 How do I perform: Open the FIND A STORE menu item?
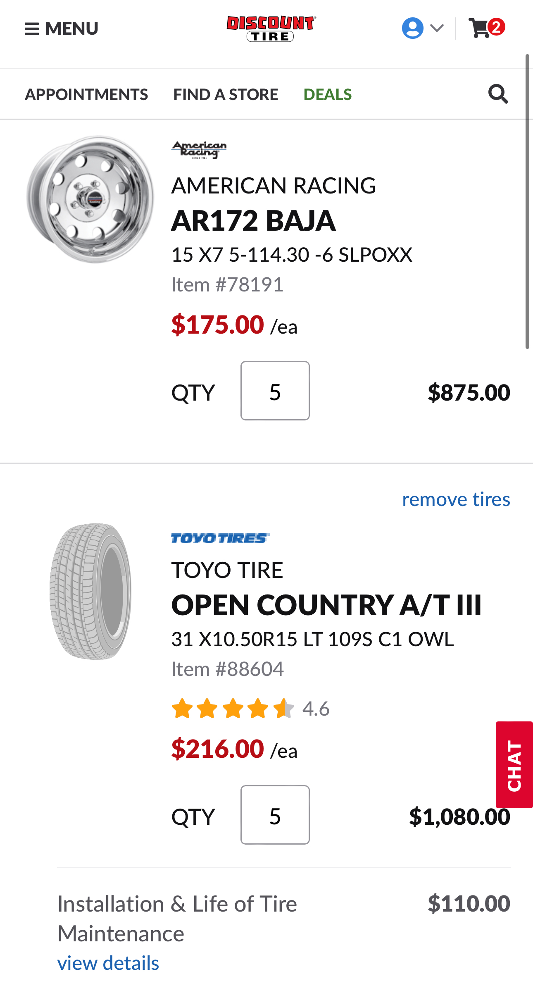pyautogui.click(x=226, y=95)
